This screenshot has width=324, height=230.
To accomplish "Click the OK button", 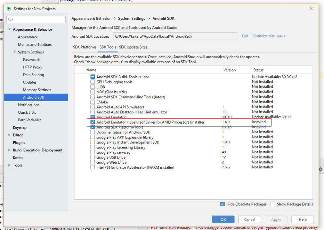I will (223, 219).
